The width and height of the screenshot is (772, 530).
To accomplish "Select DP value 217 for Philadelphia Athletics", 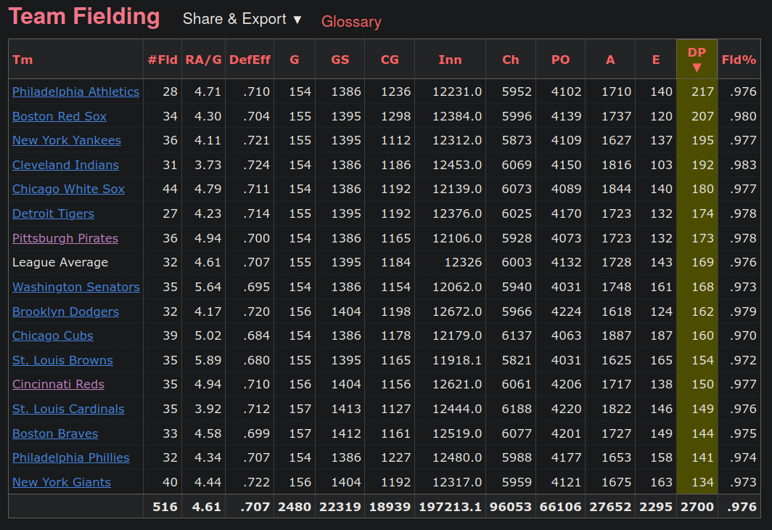I will tap(702, 91).
